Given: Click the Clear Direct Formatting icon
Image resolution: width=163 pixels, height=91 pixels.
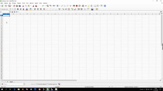Looking at the screenshot, I should (x=36, y=6).
